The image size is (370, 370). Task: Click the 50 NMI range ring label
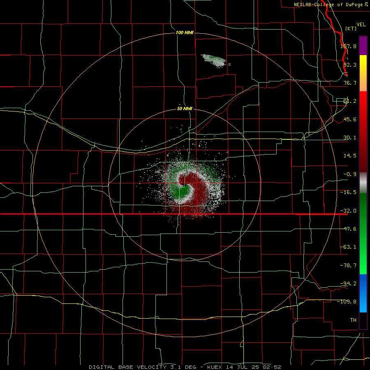(x=185, y=109)
